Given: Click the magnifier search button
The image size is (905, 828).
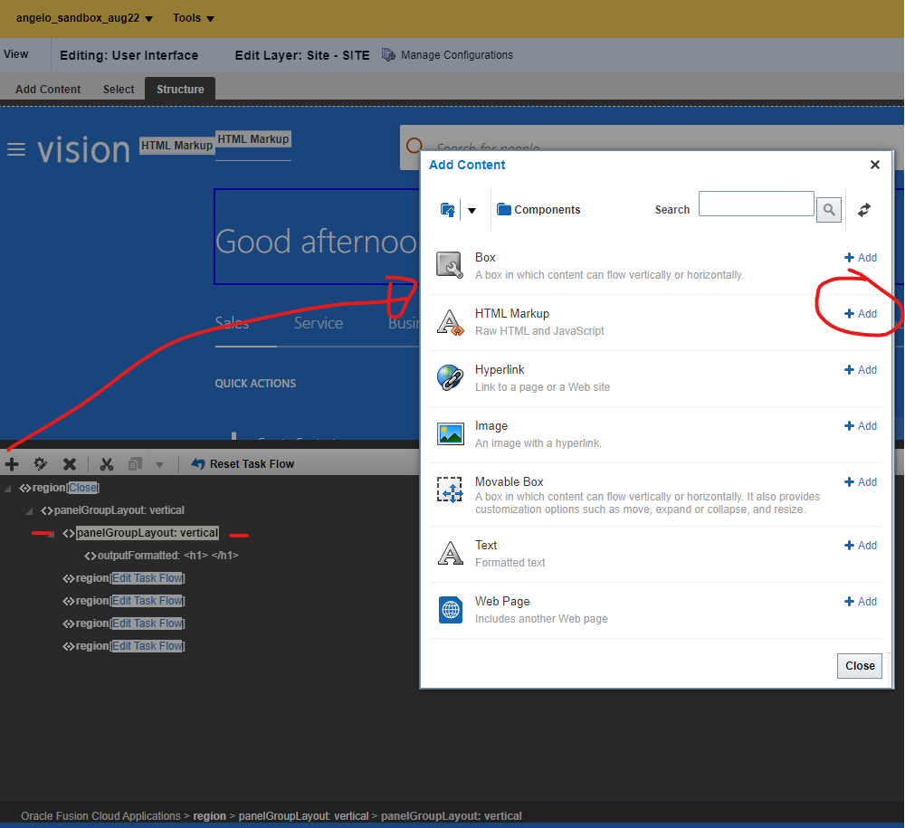Looking at the screenshot, I should click(x=829, y=210).
